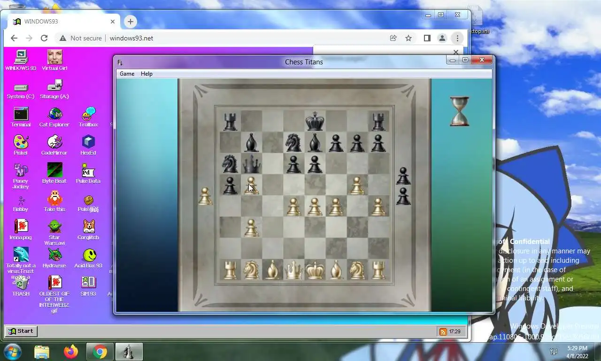Launch the Byte Beat icon

54,173
